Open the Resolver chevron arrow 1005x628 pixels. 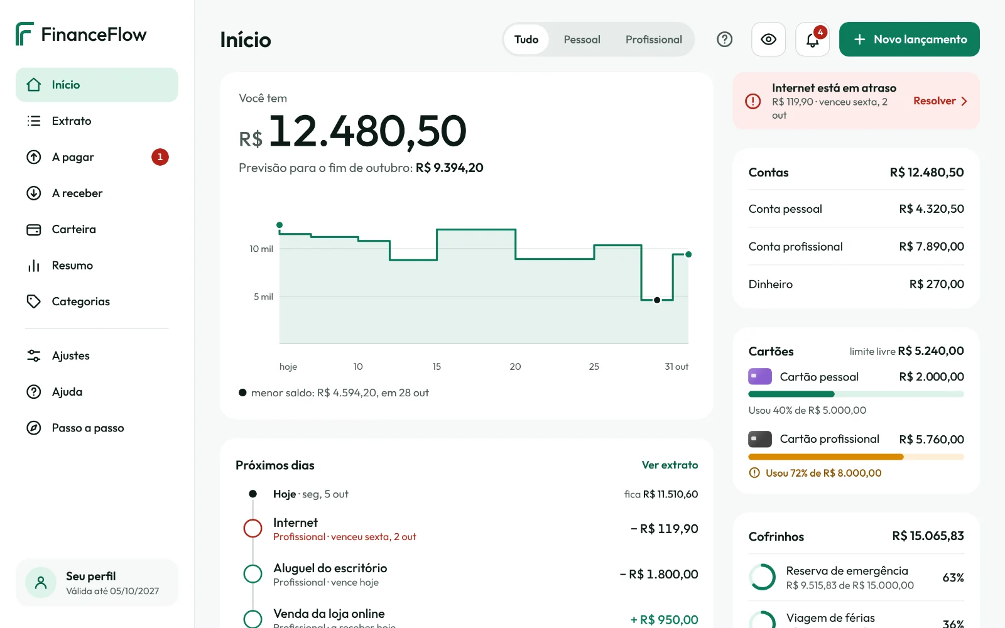point(964,101)
